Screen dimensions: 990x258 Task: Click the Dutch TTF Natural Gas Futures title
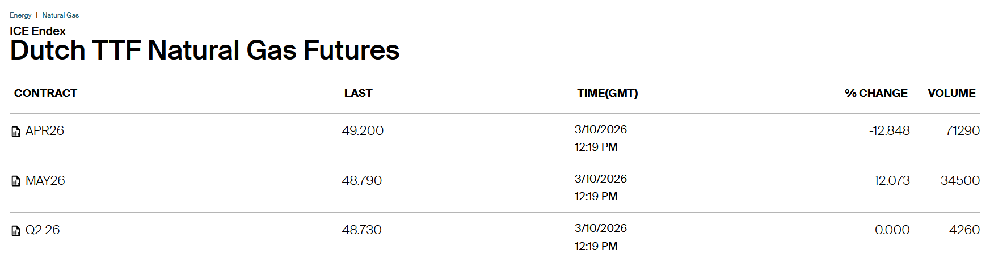(205, 50)
